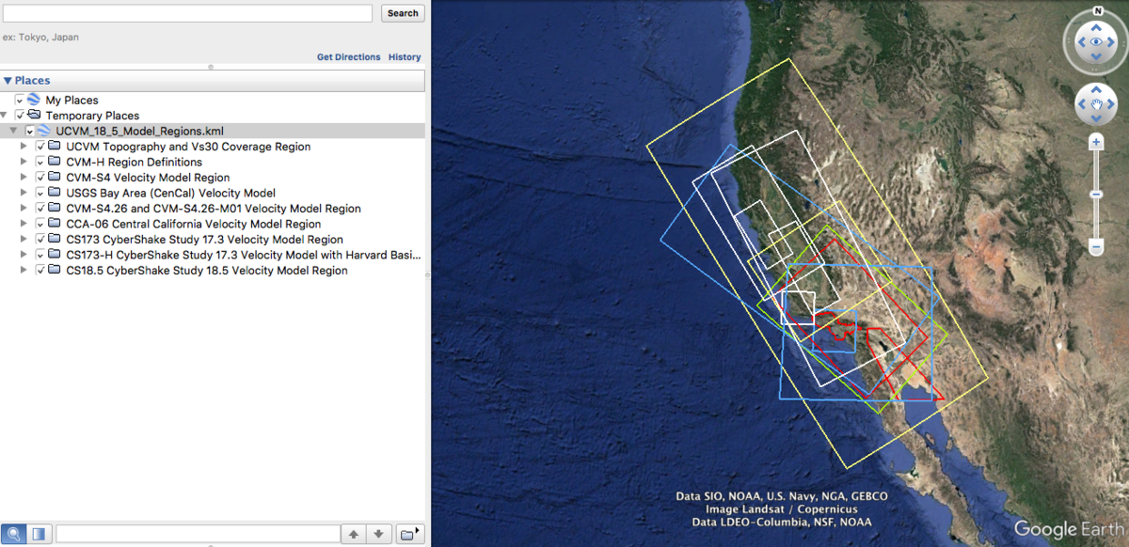
Task: Click the zoom slider handle
Action: (x=1096, y=194)
